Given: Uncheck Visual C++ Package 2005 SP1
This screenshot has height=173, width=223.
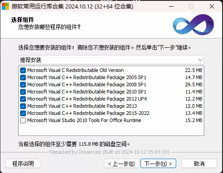Looking at the screenshot, I should (23, 77).
